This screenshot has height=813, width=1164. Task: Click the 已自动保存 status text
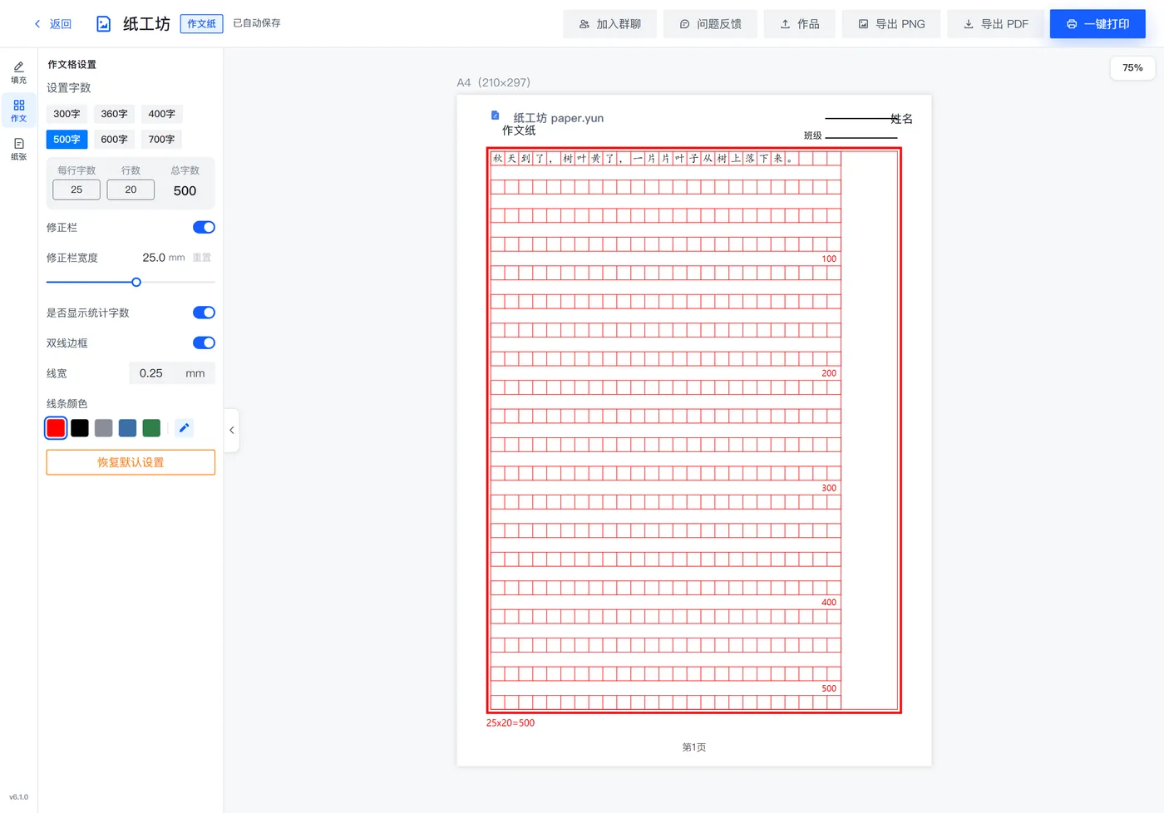tap(257, 23)
